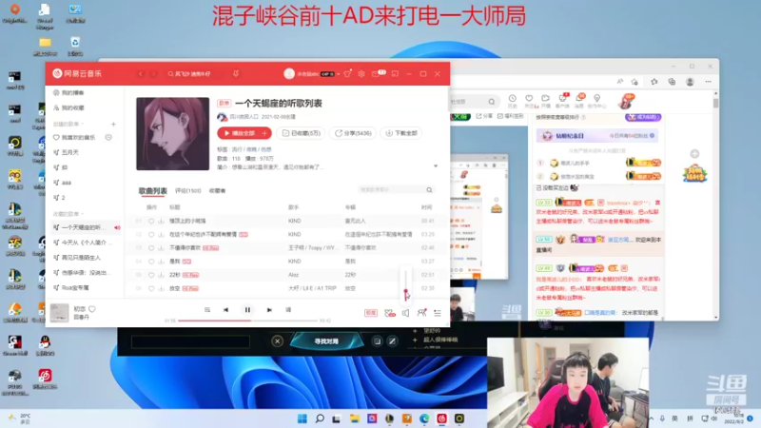761x428 pixels.
Task: Open the play queue list icon
Action: [438, 314]
